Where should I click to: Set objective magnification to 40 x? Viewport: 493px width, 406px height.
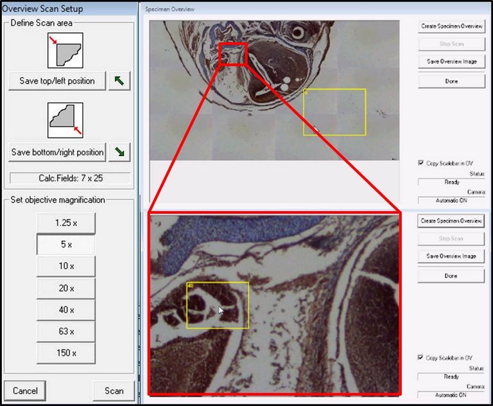[65, 310]
